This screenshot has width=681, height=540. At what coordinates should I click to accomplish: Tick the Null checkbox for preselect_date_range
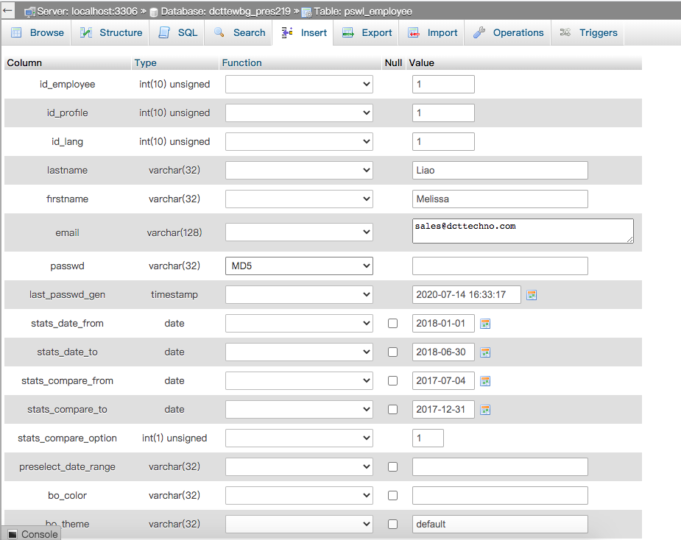coord(392,466)
